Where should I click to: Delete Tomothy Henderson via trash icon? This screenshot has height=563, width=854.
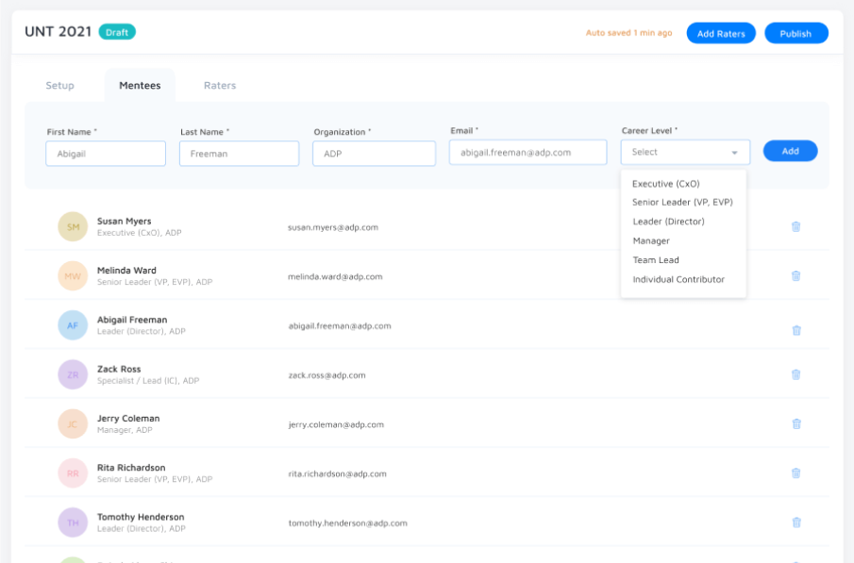coord(795,522)
